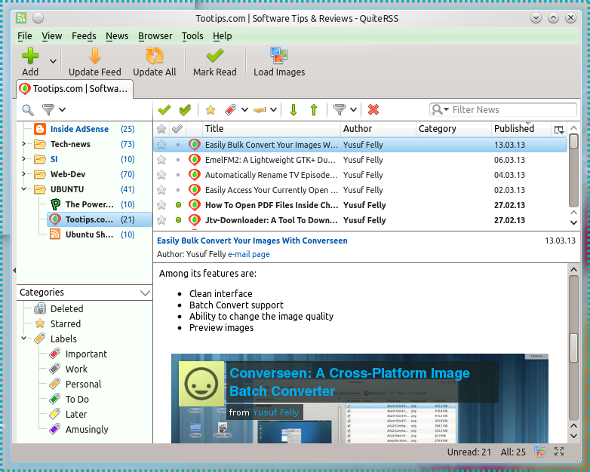Collapse the Categories panel chevron
Image resolution: width=590 pixels, height=472 pixels.
coord(145,293)
